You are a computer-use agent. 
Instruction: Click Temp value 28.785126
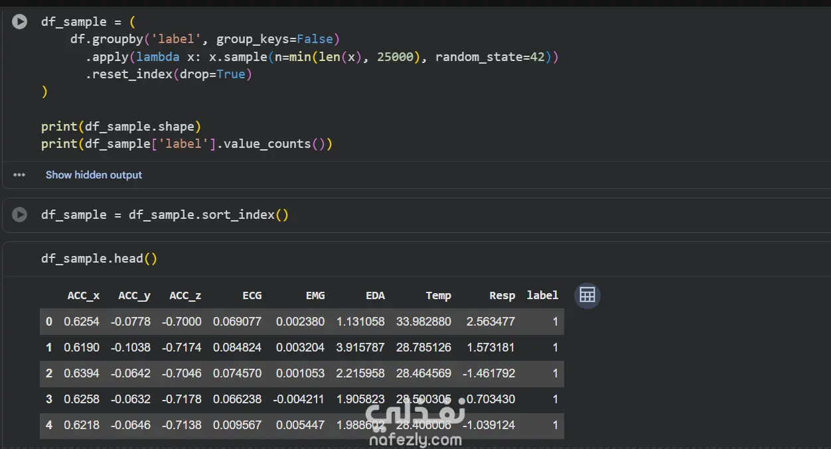coord(423,348)
